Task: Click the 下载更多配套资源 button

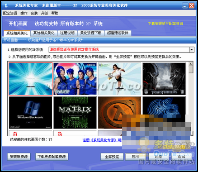Action: 52,157
